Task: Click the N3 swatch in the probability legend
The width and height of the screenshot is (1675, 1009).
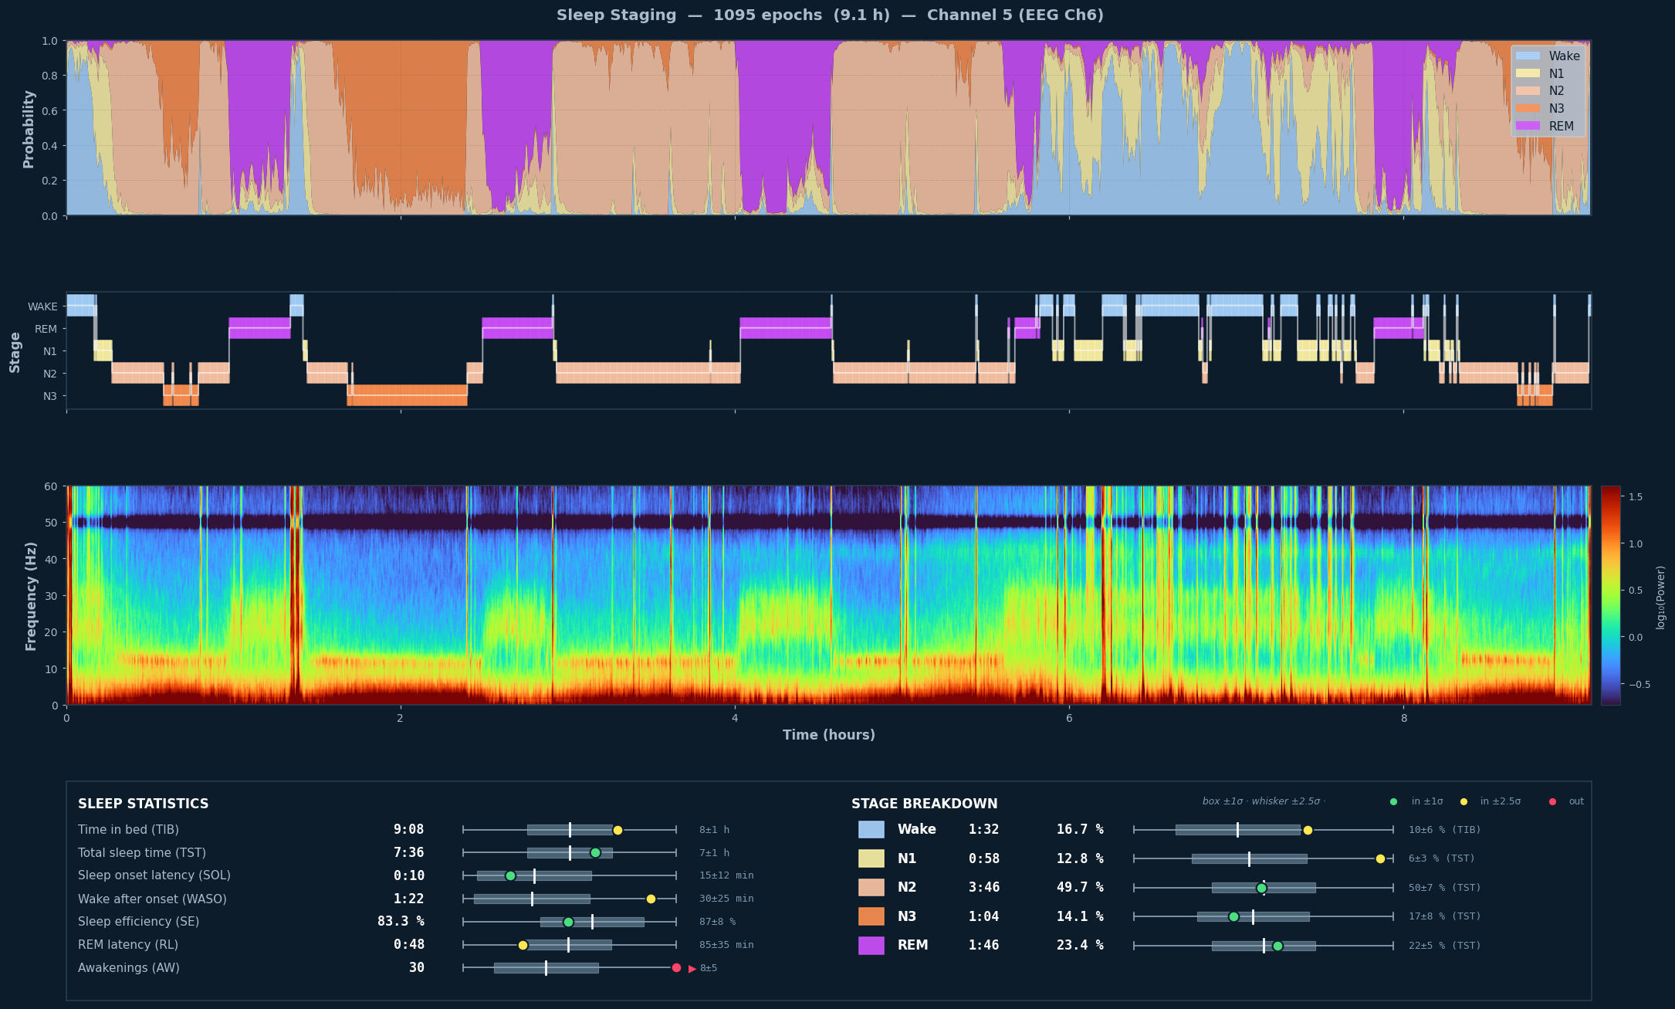Action: point(1528,109)
